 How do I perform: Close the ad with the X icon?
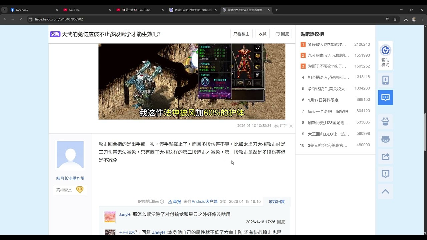click(291, 126)
